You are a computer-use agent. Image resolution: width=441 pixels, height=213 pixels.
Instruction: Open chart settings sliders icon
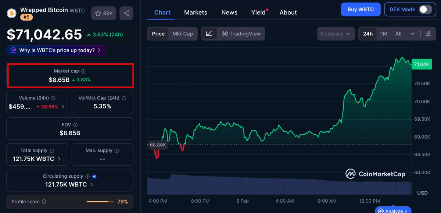pyautogui.click(x=428, y=34)
